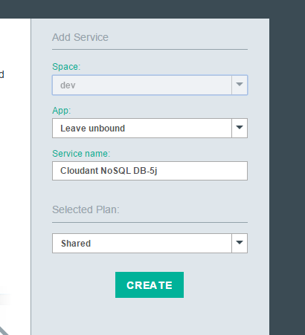Click the gray diagonal graphic at bottom-left

coord(4,331)
